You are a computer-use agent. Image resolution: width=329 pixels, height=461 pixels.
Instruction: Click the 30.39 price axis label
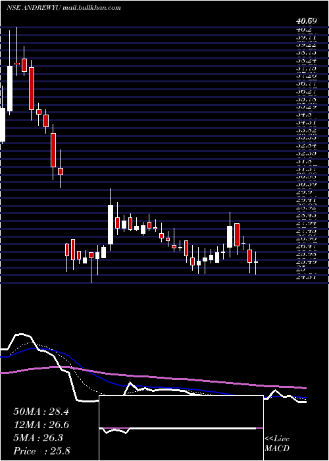[305, 184]
